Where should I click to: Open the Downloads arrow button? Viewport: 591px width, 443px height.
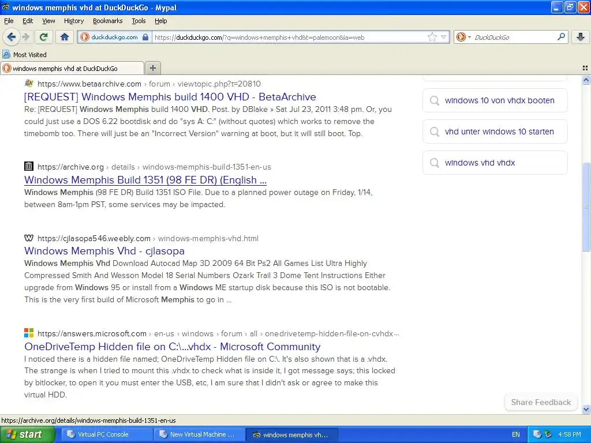581,37
